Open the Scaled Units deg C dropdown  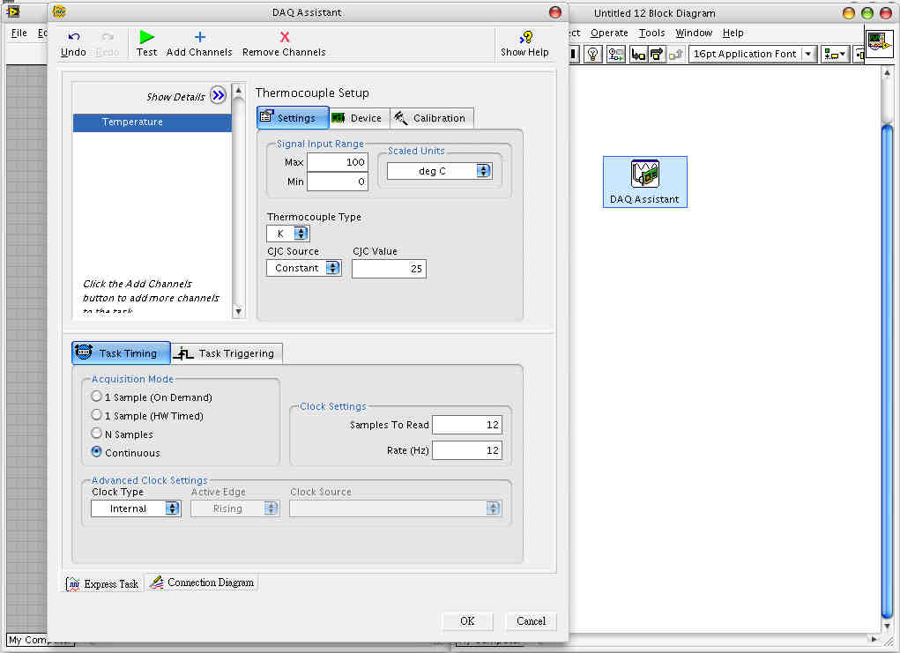point(440,171)
